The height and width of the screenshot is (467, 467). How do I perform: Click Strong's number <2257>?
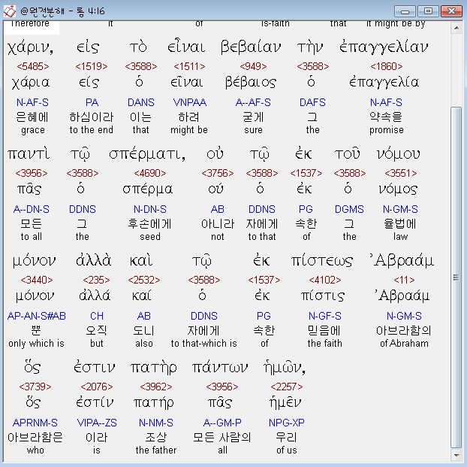pos(287,387)
